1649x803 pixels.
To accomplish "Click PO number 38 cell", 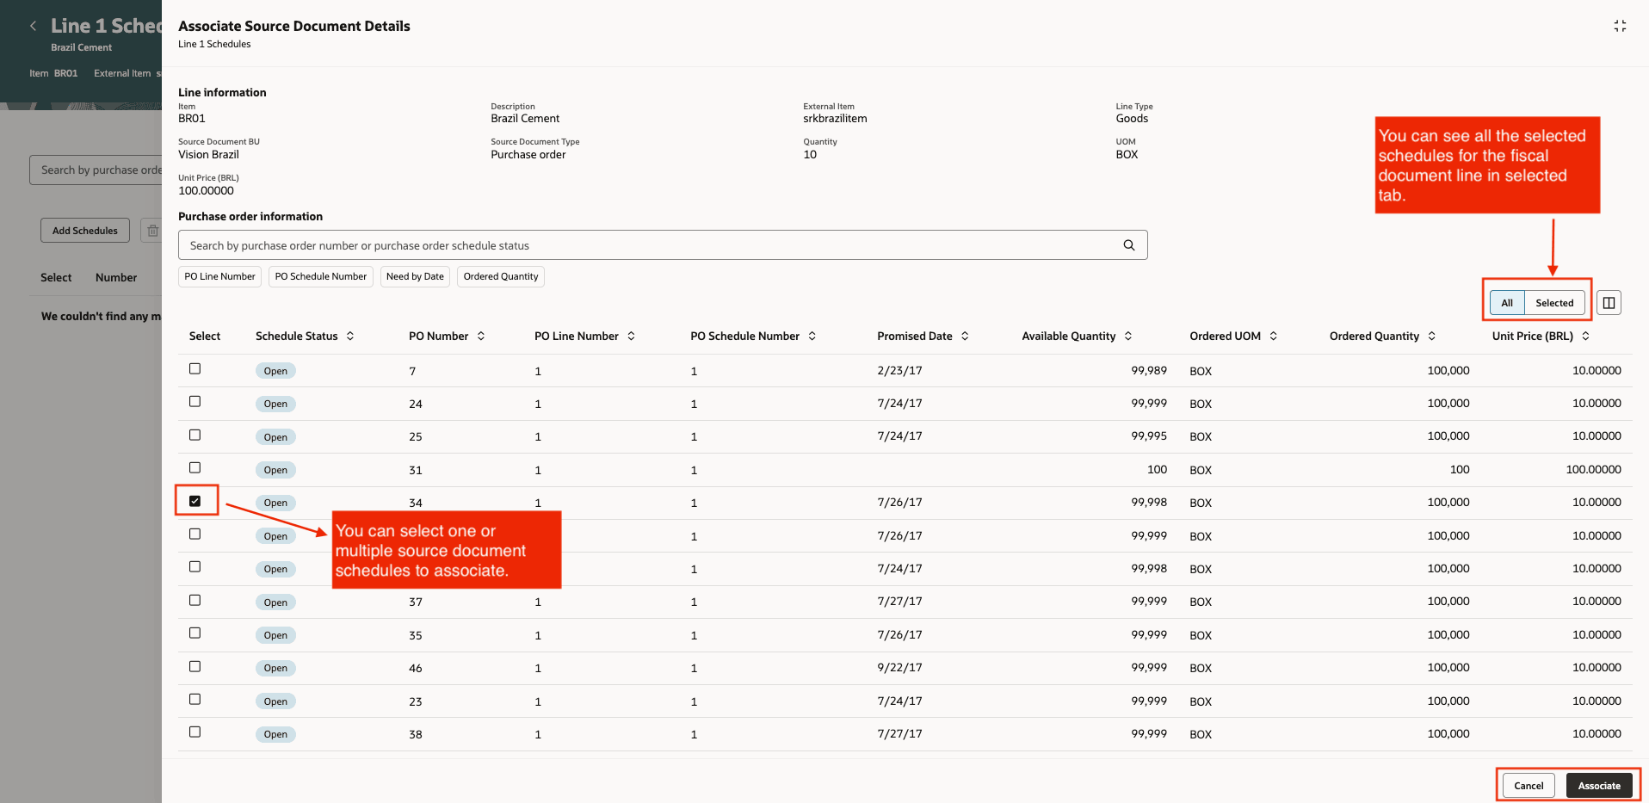I will tap(416, 734).
